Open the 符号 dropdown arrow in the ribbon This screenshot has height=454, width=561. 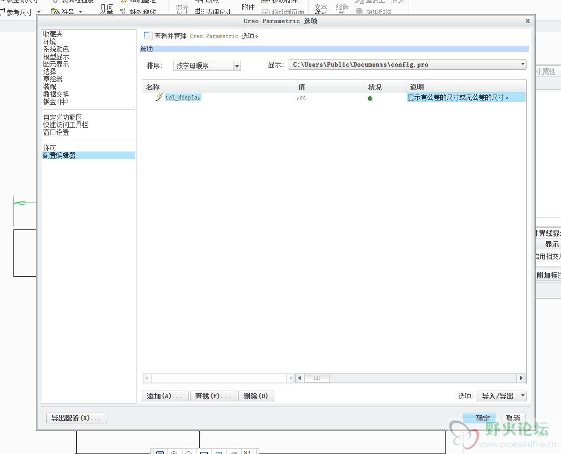pos(81,12)
